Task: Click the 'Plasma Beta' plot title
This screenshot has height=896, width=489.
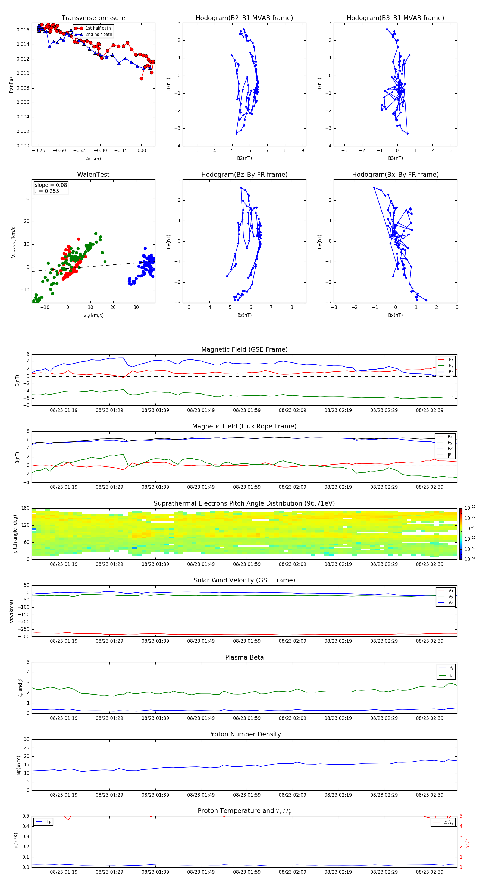Action: (244, 658)
